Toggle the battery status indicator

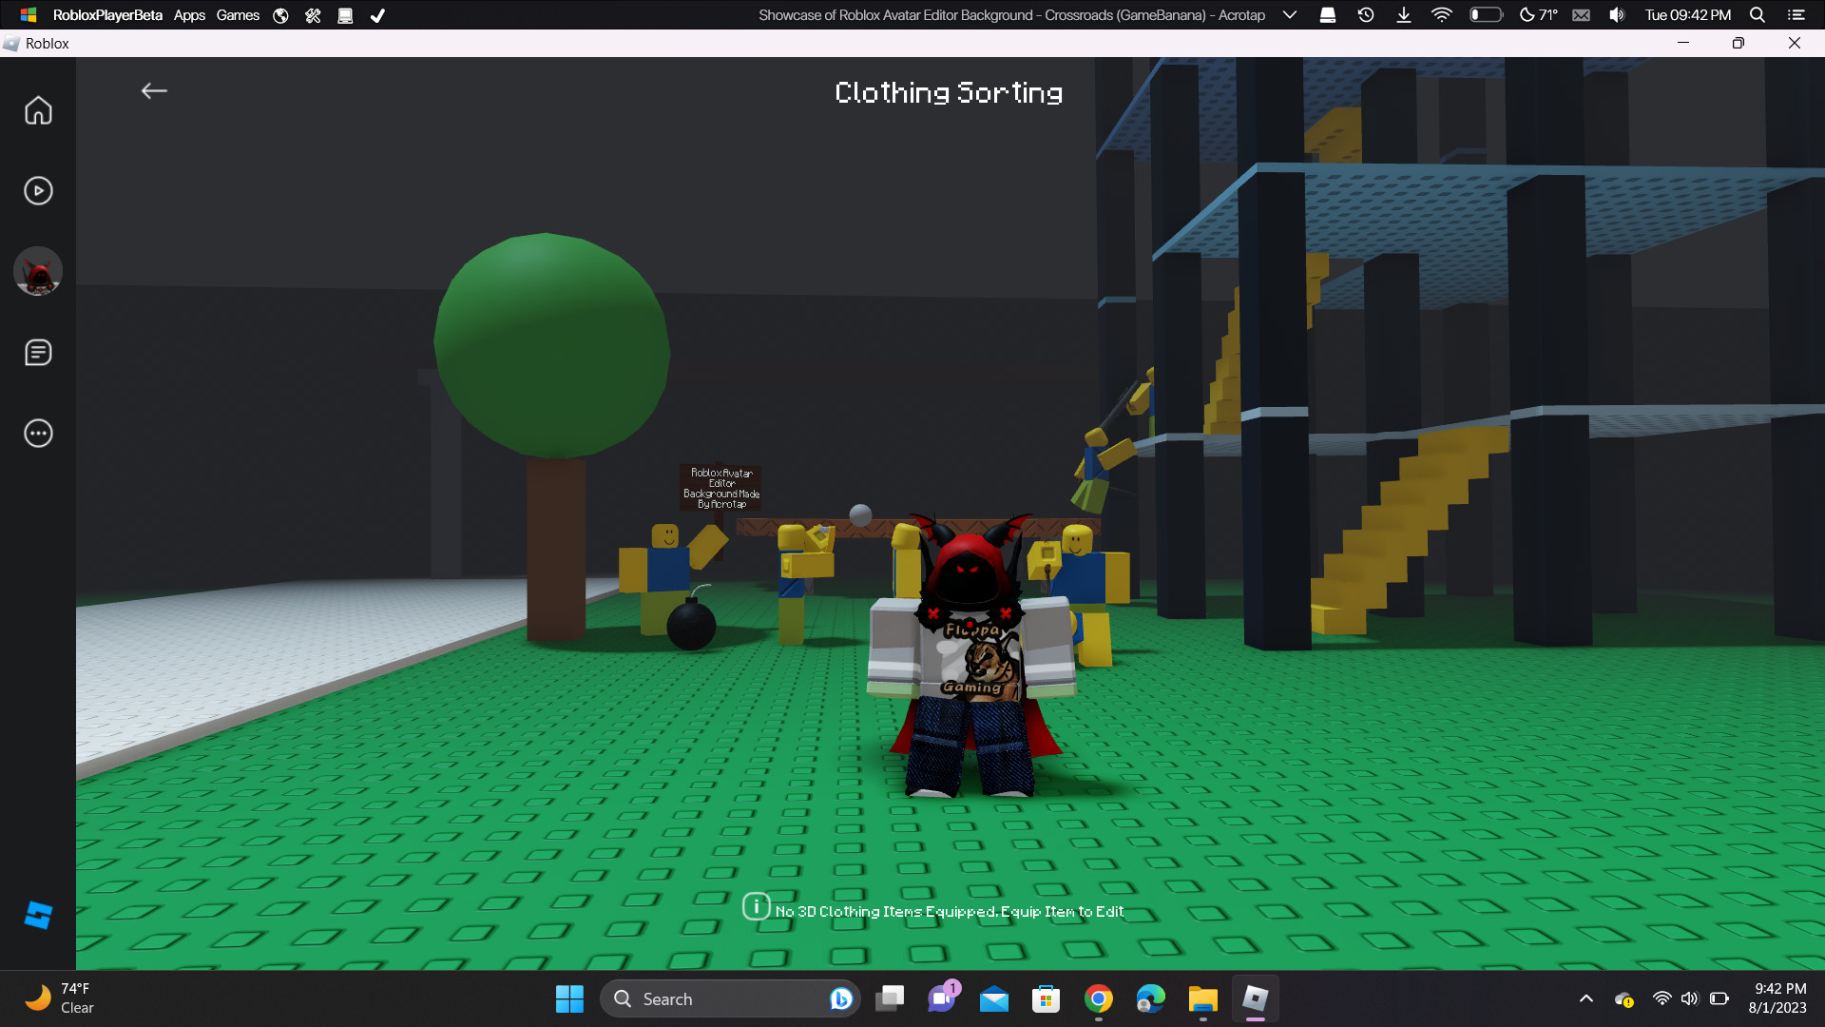(1483, 15)
